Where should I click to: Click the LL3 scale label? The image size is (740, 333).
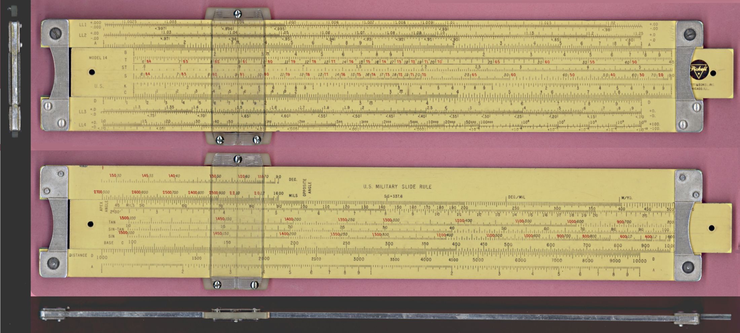pos(83,112)
